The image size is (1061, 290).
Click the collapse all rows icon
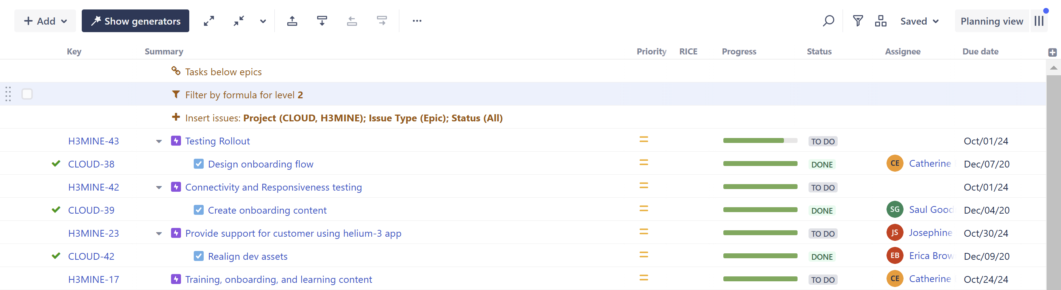pos(239,21)
